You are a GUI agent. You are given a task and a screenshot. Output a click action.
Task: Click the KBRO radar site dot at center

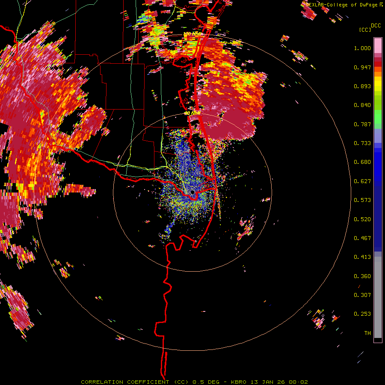point(192,192)
